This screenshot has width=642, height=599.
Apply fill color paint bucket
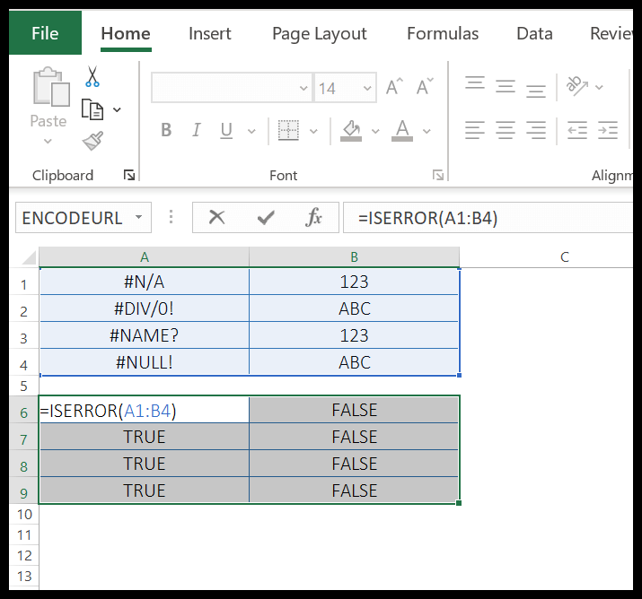tap(351, 130)
